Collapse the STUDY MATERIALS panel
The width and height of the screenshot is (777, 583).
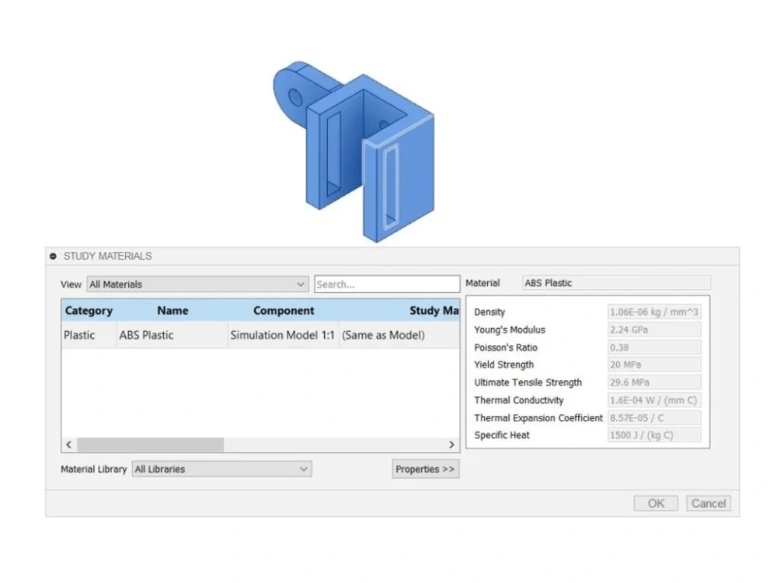(53, 256)
